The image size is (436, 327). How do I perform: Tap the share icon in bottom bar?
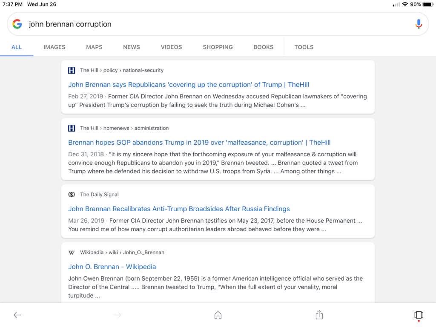click(319, 315)
